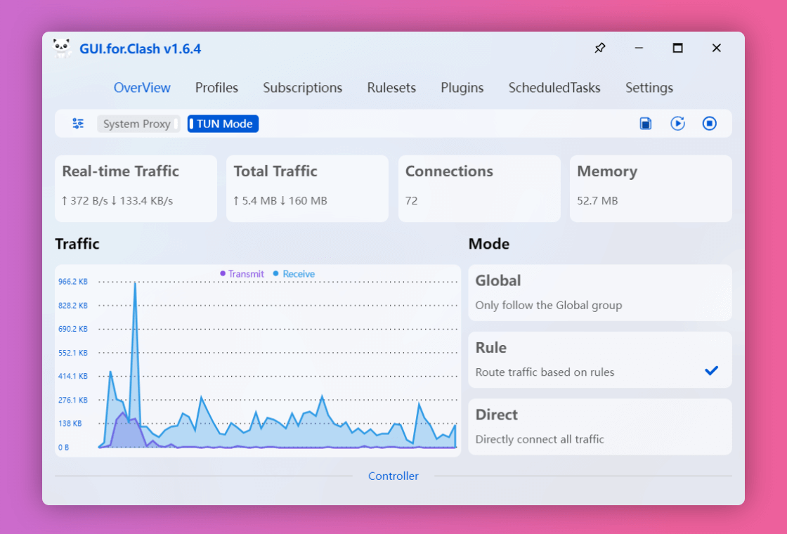This screenshot has width=787, height=534.
Task: Click the save config icon
Action: tap(646, 124)
